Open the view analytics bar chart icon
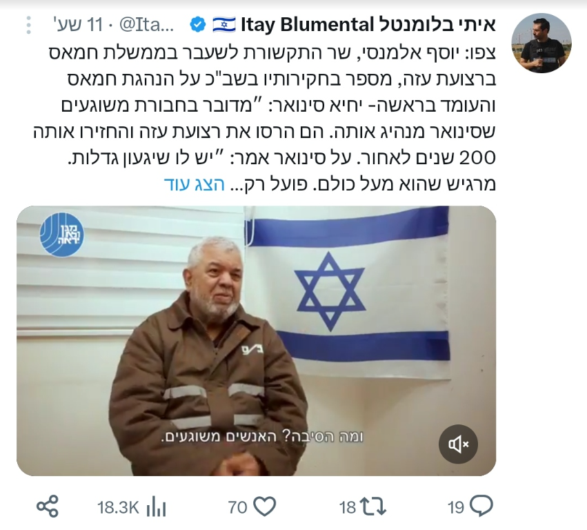 (156, 507)
